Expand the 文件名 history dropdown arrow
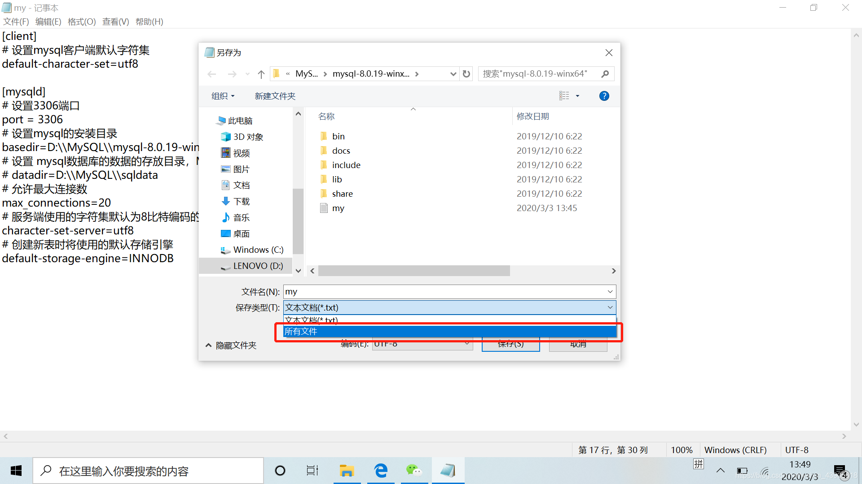The image size is (862, 484). (x=610, y=292)
